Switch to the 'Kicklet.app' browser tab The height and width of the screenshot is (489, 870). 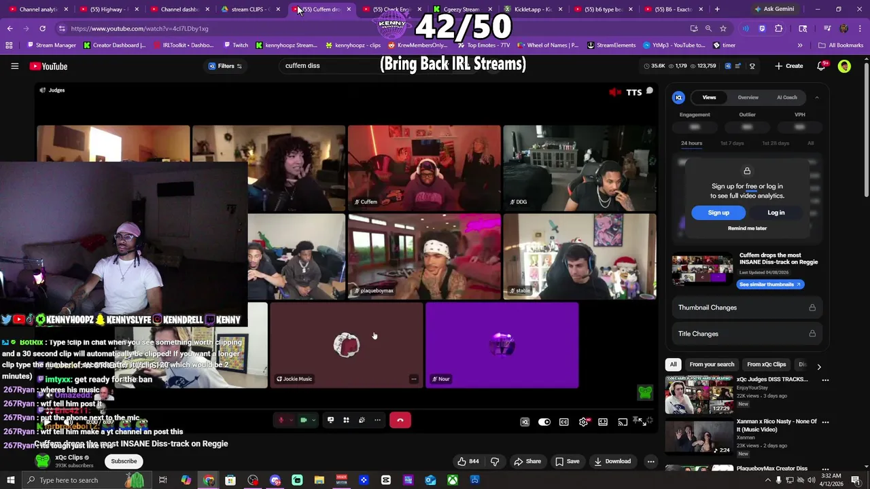coord(533,9)
